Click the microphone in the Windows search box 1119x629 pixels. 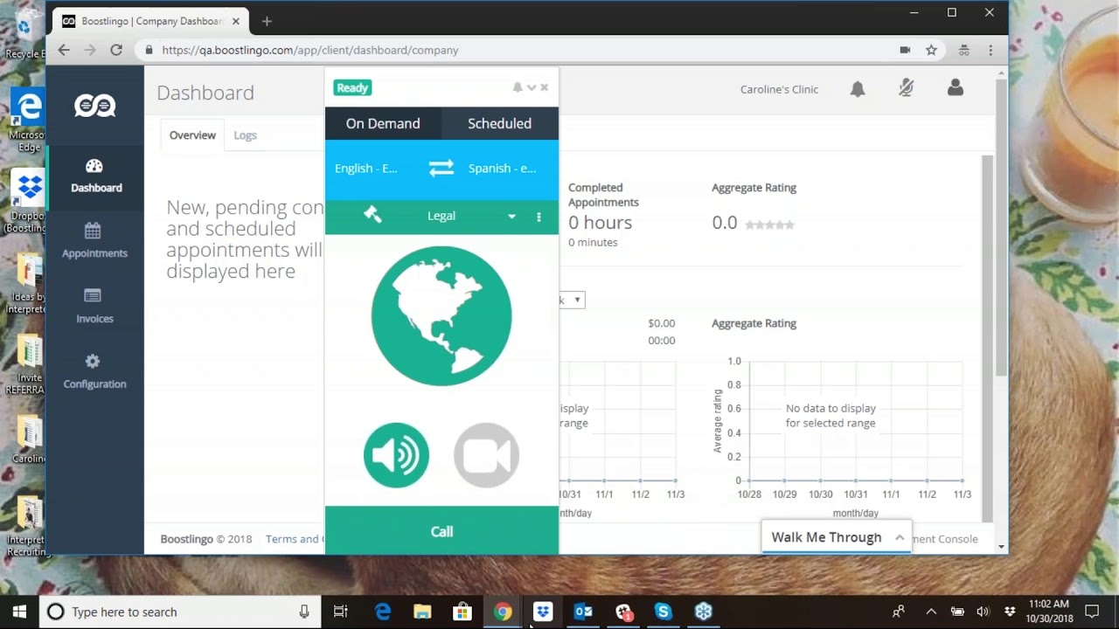tap(303, 612)
